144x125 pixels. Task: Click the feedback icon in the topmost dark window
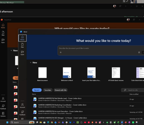[120, 6]
